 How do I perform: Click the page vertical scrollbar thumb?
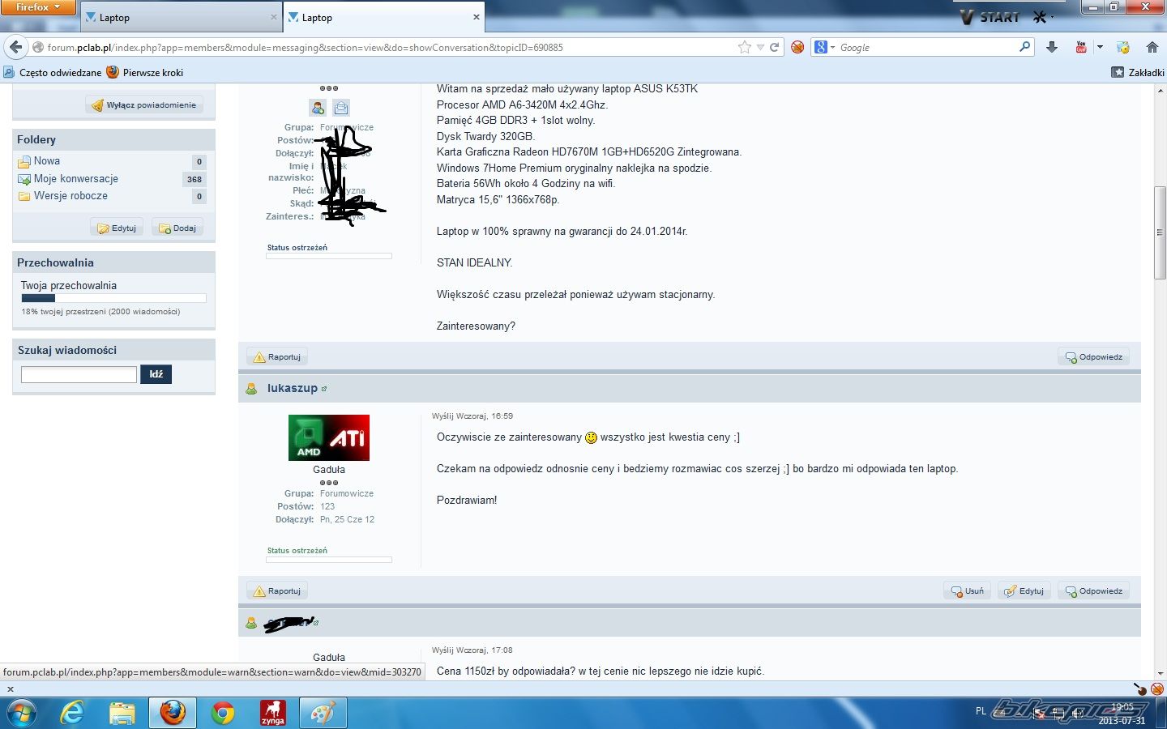click(x=1160, y=232)
